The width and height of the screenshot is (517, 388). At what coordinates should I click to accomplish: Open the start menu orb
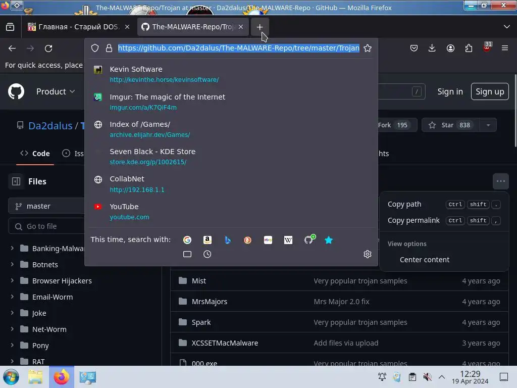[11, 377]
